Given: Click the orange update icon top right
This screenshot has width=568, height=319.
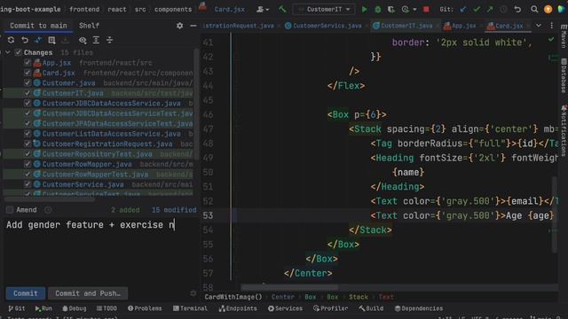Looking at the screenshot, I should (x=548, y=10).
